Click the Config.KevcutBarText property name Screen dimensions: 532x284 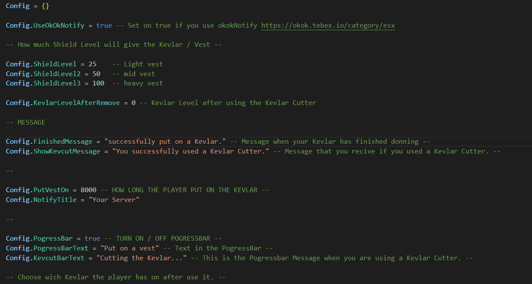[x=47, y=258]
